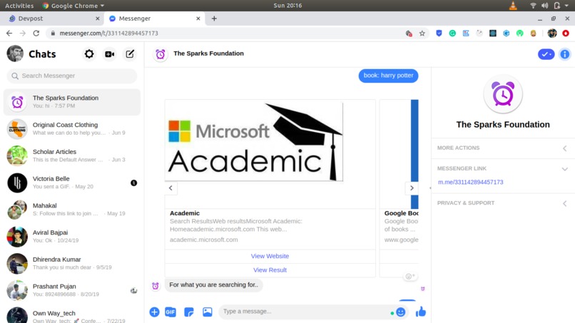Choose a GIF to send
Screen dimensions: 575x323
pyautogui.click(x=171, y=312)
